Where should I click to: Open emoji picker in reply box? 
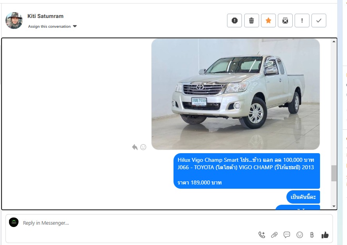(300, 235)
